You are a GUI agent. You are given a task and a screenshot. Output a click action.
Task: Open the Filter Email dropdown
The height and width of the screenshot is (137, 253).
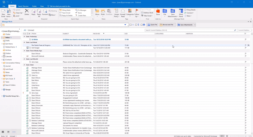point(147,16)
